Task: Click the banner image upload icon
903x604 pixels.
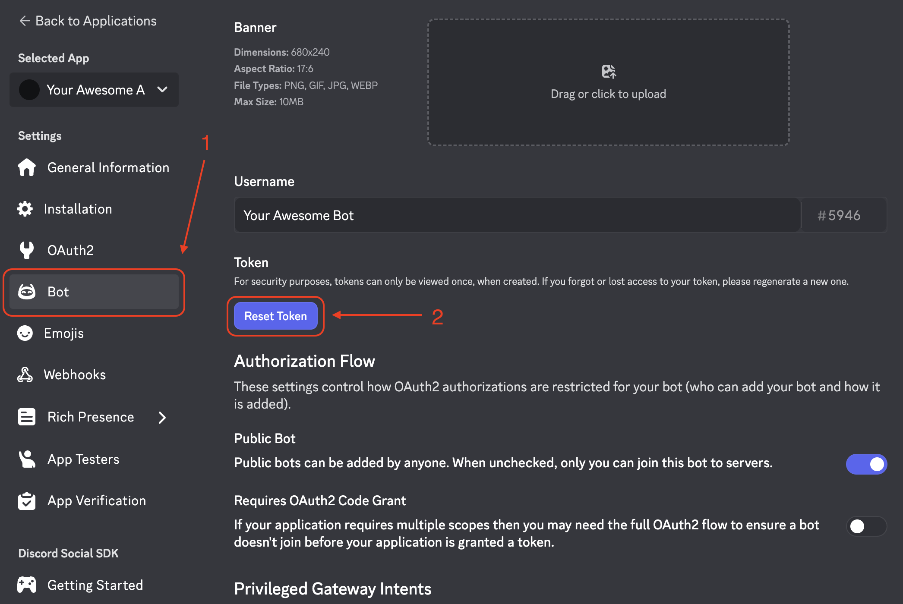Action: coord(609,72)
